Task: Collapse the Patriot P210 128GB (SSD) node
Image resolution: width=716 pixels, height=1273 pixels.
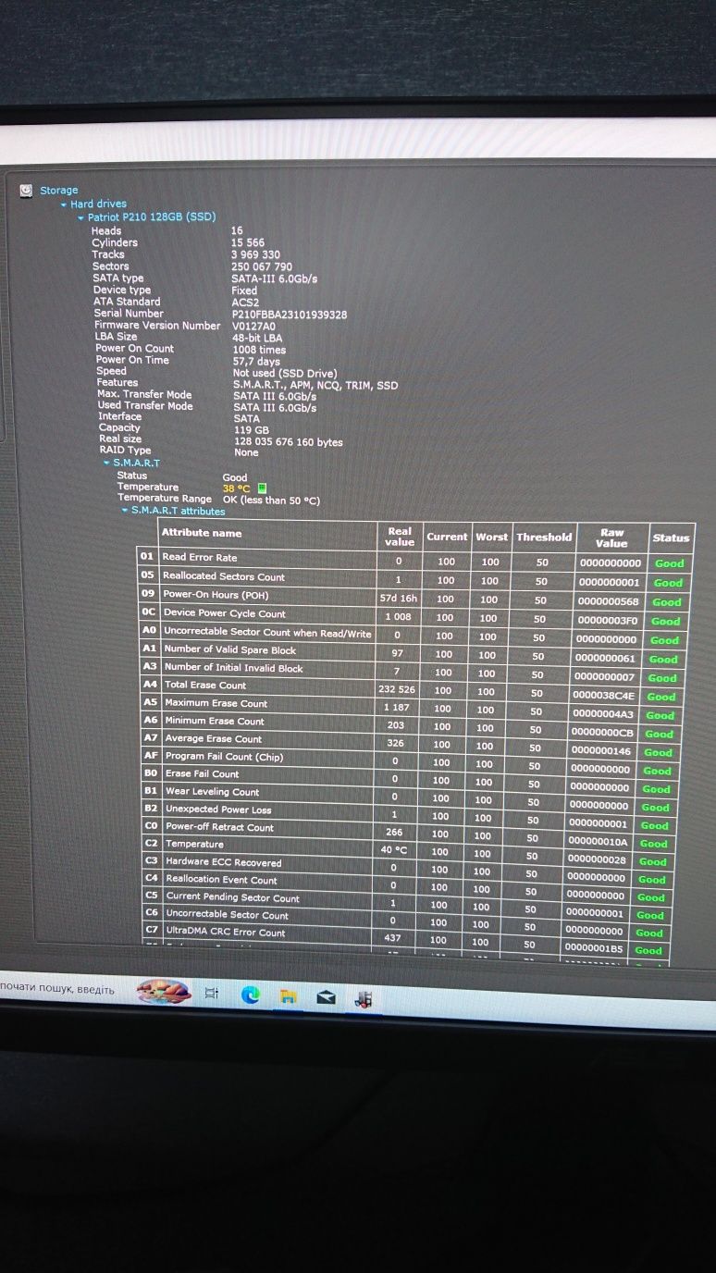Action: (81, 216)
